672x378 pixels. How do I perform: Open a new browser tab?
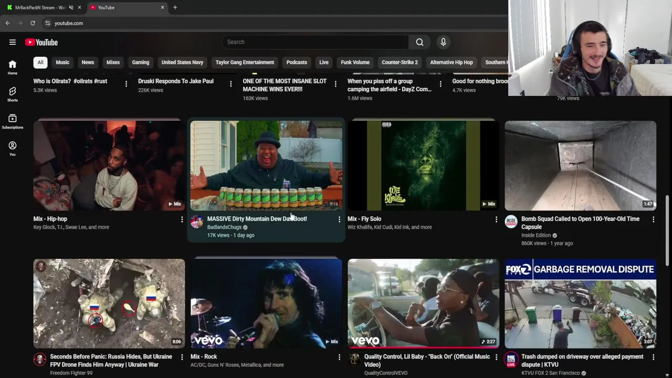pyautogui.click(x=175, y=7)
